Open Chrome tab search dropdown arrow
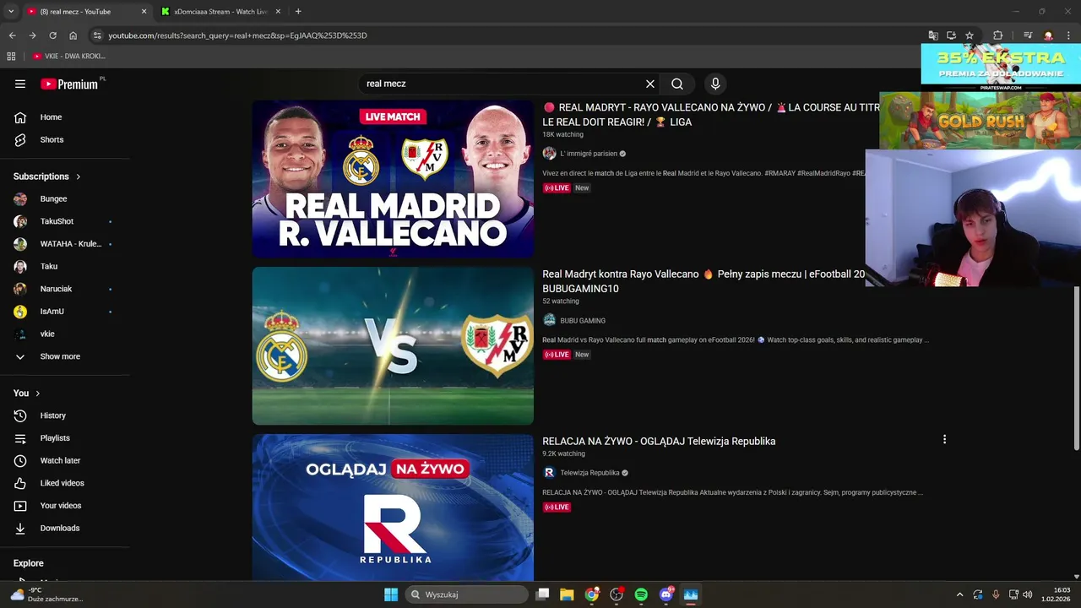This screenshot has width=1081, height=608. (11, 11)
